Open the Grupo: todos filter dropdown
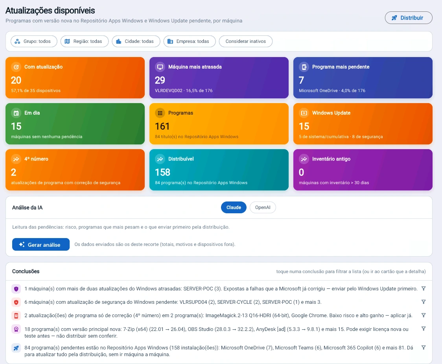Screen dimensions: 442x364 point(34,41)
